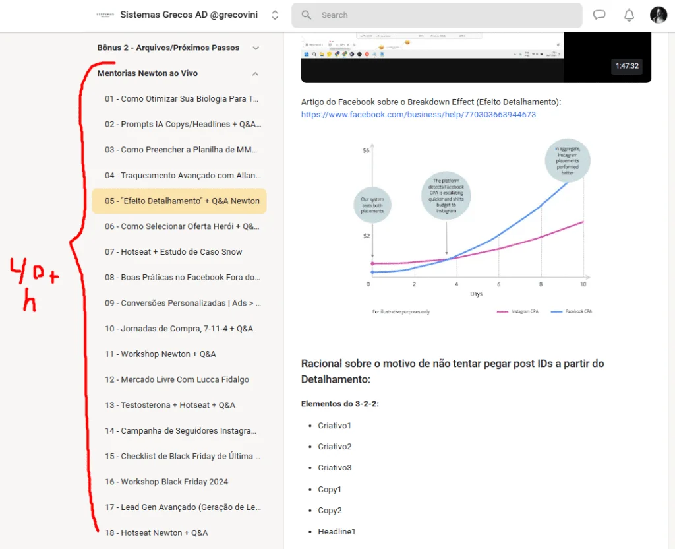Open lesson 09 - Conversões Personalizadas
The height and width of the screenshot is (549, 675).
pos(179,303)
